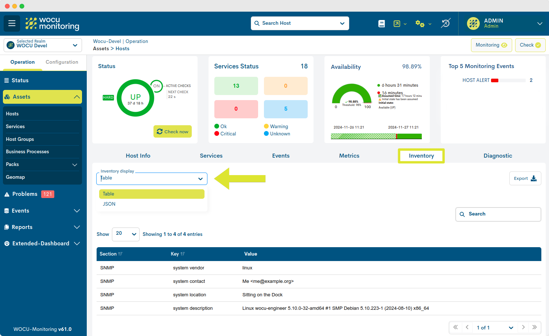Toggle the Monitoring eye button

(491, 45)
